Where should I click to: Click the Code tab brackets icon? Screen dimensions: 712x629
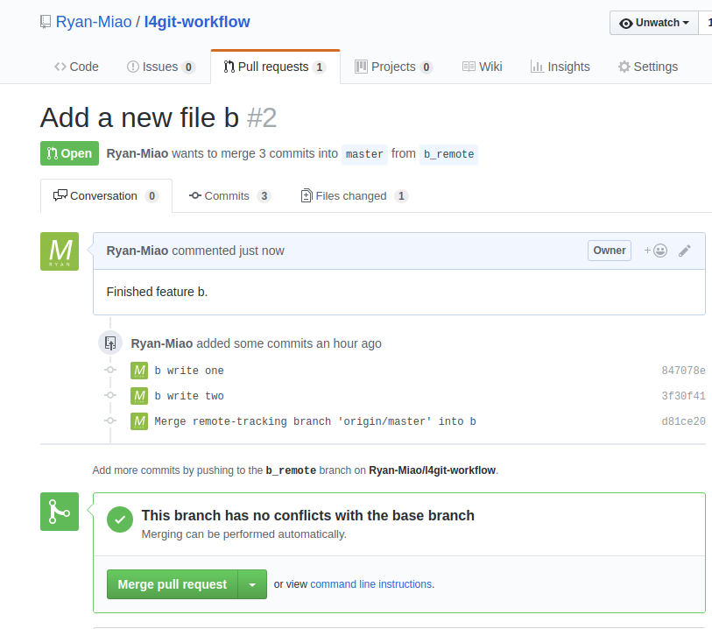click(60, 67)
